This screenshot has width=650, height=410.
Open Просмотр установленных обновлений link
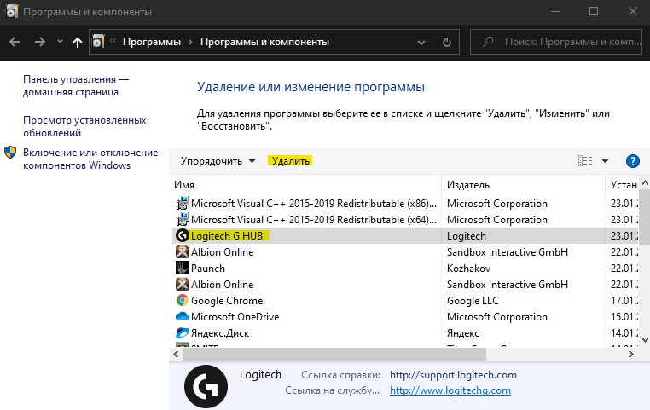(84, 127)
